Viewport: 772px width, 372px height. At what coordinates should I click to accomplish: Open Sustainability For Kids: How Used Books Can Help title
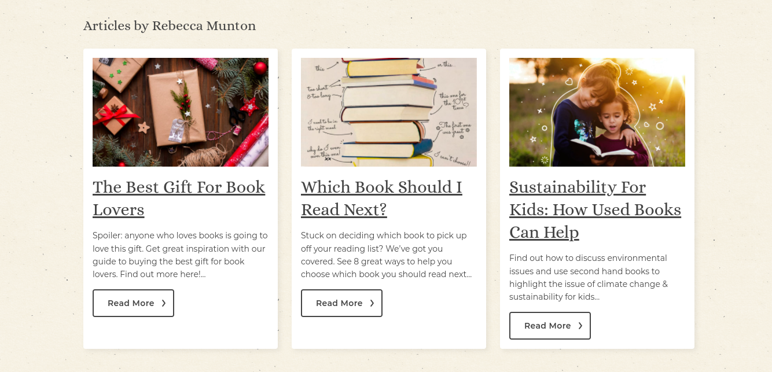(x=595, y=209)
